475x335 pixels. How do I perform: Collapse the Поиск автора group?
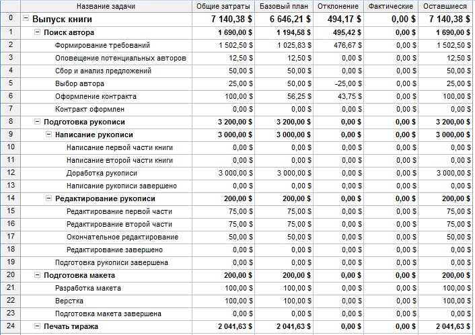37,32
